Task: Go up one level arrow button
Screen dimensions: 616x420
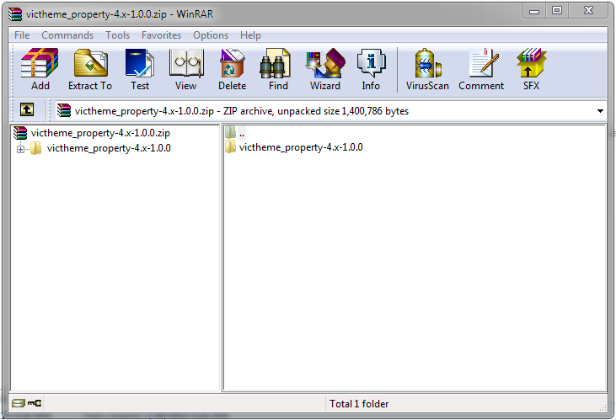Action: [x=27, y=109]
